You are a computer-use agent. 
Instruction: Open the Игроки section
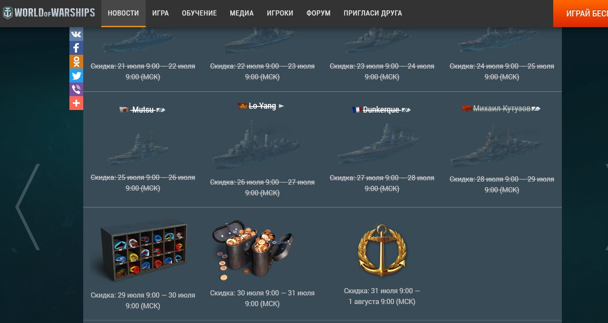pos(280,13)
